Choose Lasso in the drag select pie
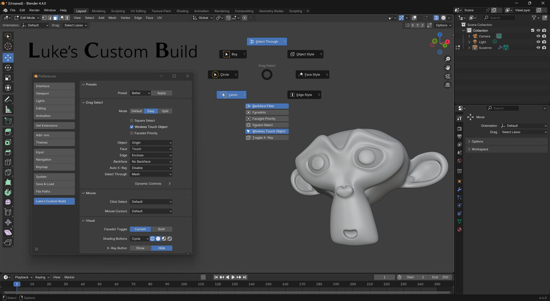 pos(231,95)
